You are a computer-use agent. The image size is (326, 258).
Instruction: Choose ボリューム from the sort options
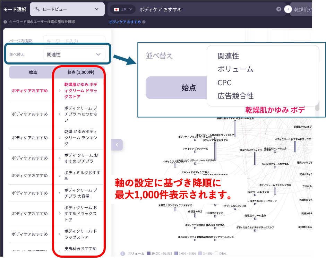tap(235, 69)
